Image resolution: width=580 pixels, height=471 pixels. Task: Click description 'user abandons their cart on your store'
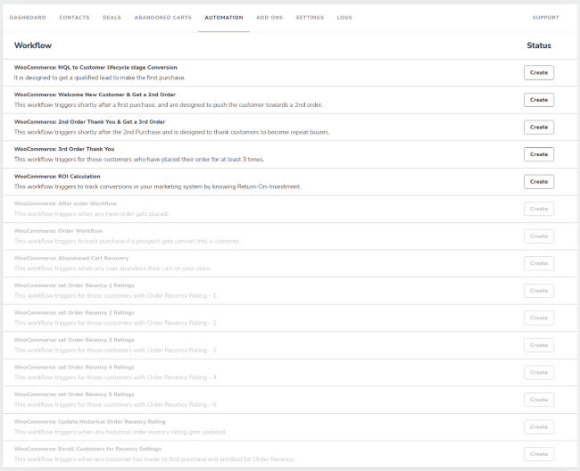[x=112, y=269]
